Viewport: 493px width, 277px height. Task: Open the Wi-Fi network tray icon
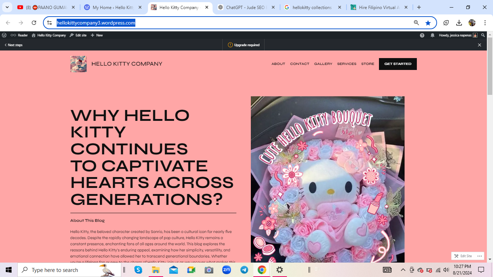[438, 270]
